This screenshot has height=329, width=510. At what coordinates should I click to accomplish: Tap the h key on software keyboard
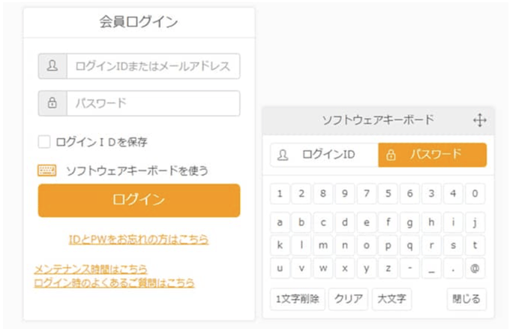(x=431, y=222)
